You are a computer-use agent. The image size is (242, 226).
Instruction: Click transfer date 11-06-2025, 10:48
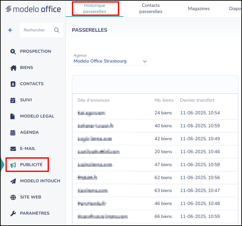(x=200, y=203)
